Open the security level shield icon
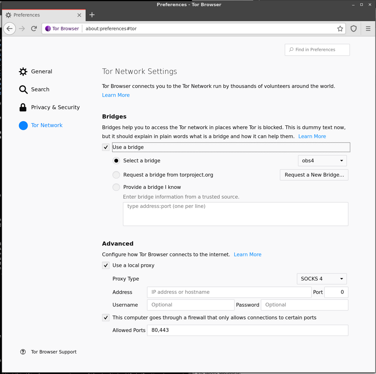 [x=354, y=29]
